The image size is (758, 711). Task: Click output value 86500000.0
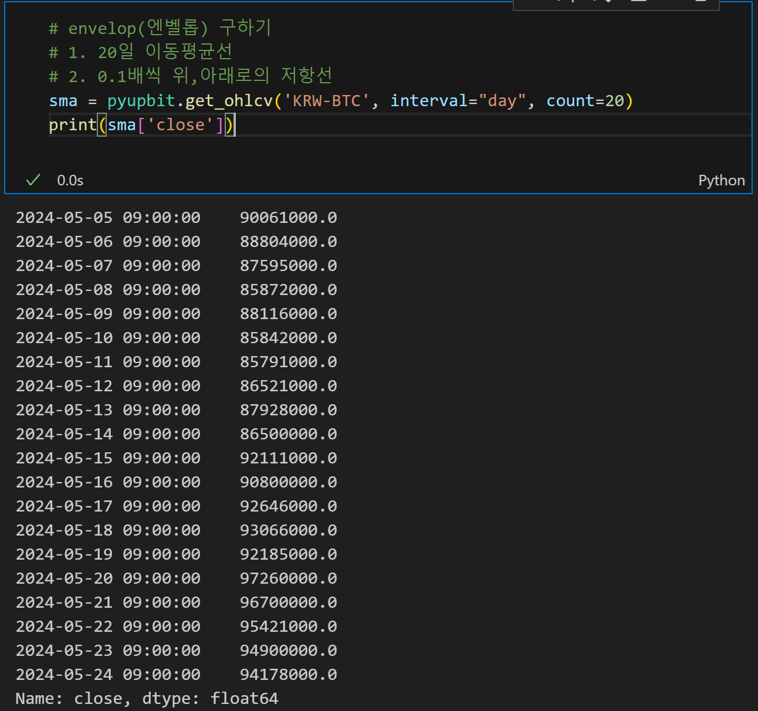(x=289, y=434)
